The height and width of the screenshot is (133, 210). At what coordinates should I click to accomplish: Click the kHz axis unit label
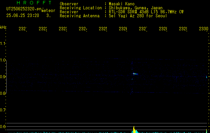pos(3,27)
